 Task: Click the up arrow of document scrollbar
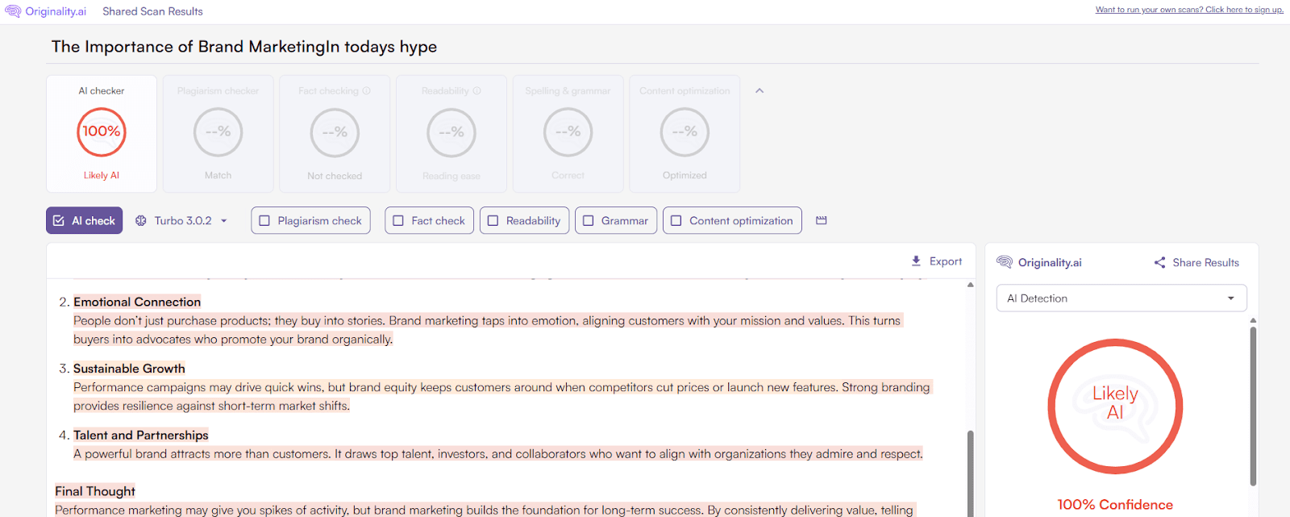pos(970,285)
